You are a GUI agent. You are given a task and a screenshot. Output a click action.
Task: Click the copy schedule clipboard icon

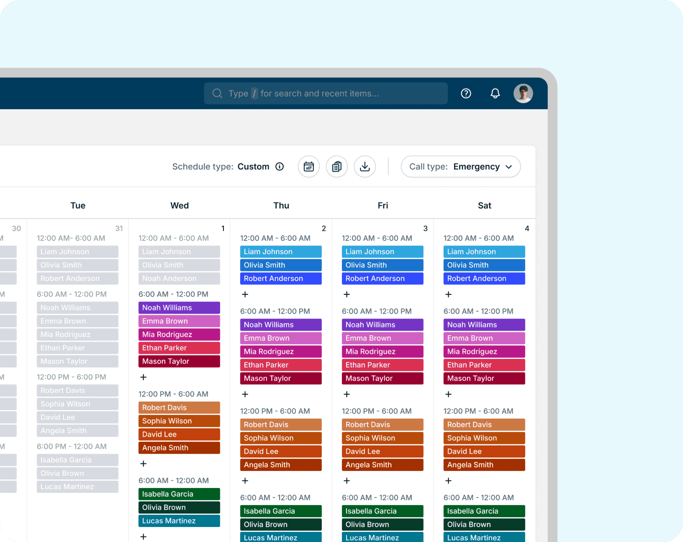337,166
